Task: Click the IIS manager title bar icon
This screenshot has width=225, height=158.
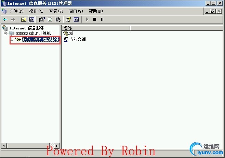Action: coord(4,3)
